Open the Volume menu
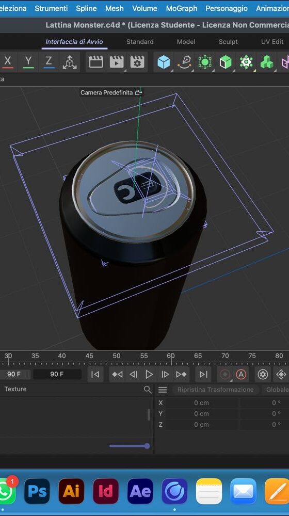This screenshot has width=289, height=516. (145, 8)
